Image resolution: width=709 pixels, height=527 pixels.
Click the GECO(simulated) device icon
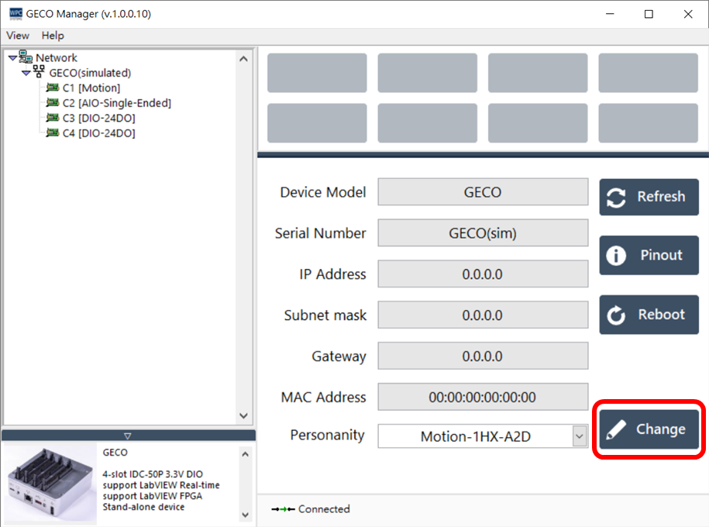39,73
